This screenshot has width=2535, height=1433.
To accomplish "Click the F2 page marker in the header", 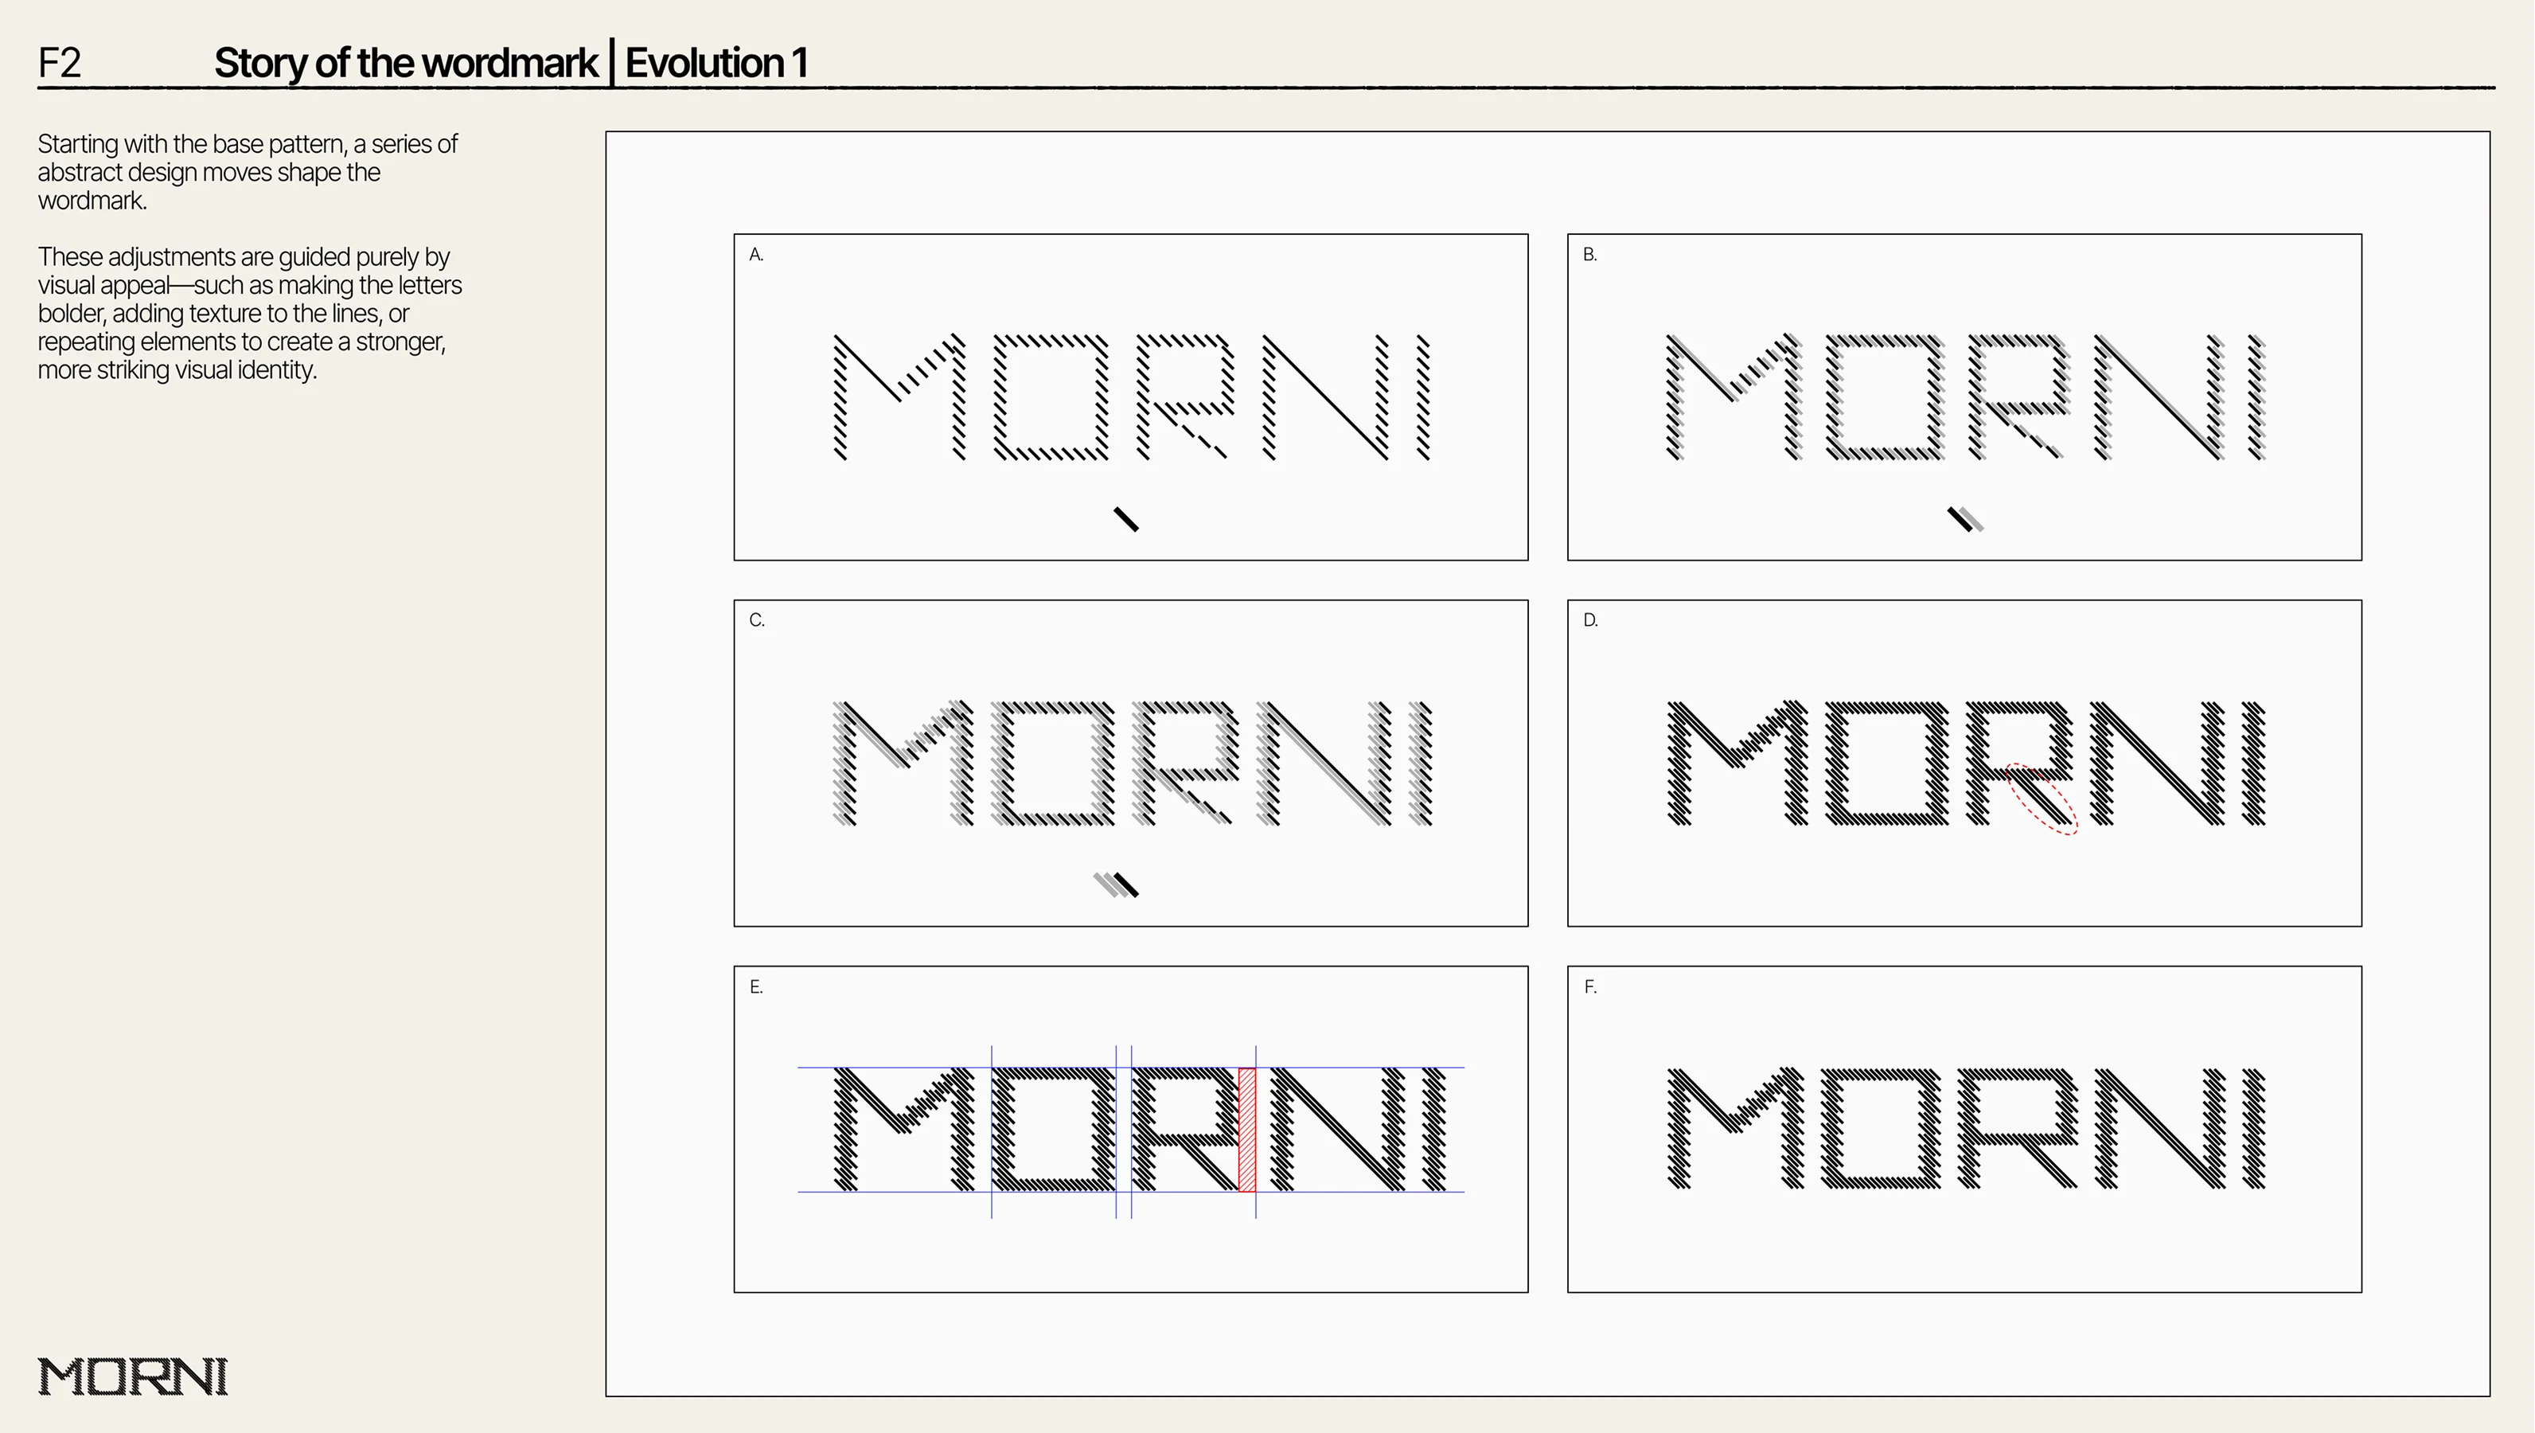I will [59, 63].
